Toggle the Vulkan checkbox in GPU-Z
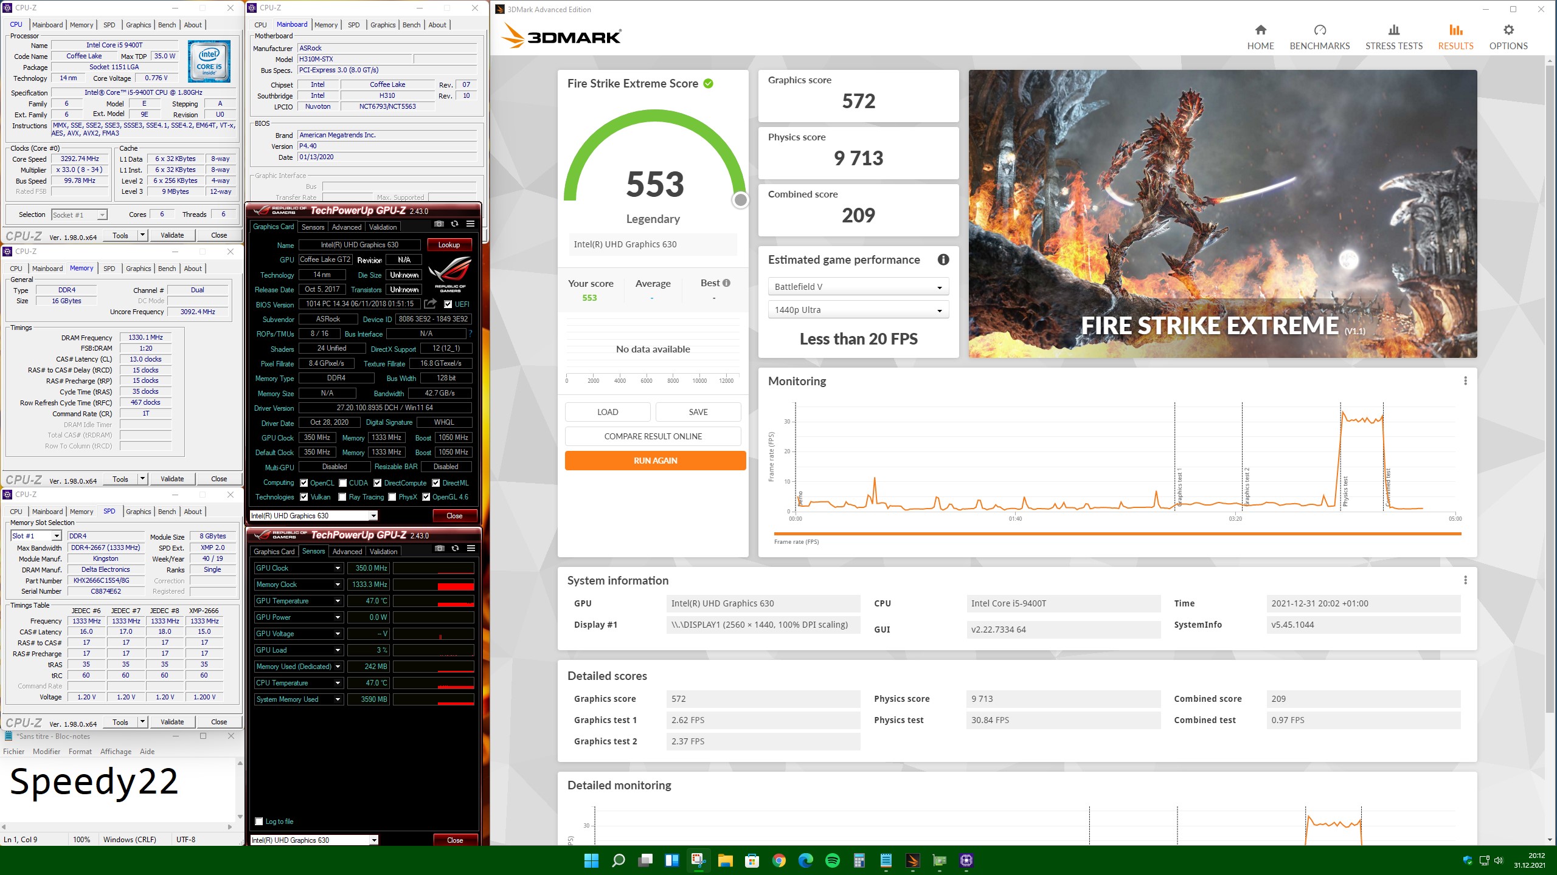 point(304,497)
